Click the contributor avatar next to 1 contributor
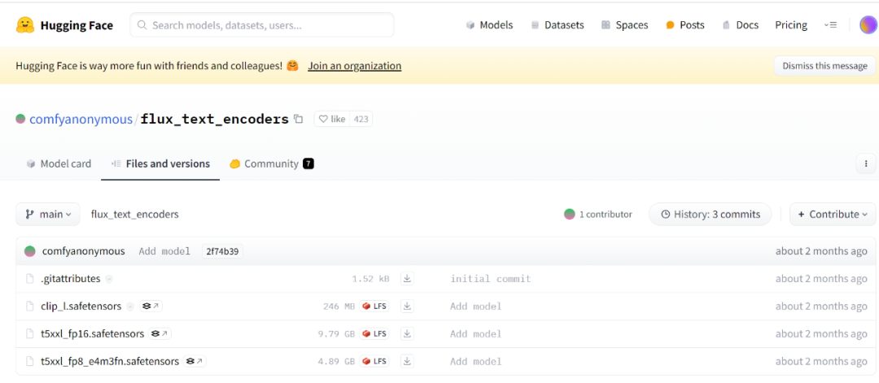The height and width of the screenshot is (383, 879). tap(570, 214)
